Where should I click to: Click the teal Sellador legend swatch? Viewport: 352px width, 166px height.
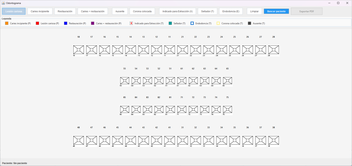point(170,23)
